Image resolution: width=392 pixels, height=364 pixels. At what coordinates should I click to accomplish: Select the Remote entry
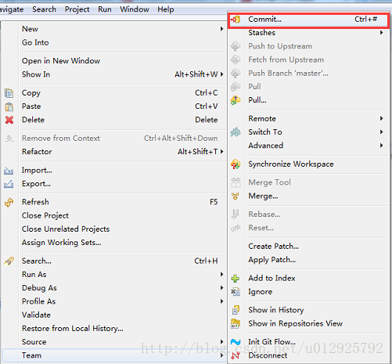262,118
